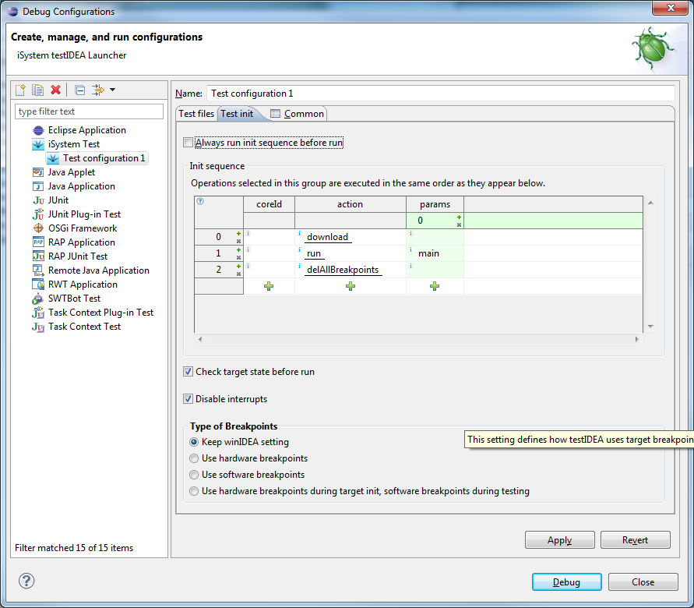Viewport: 694px width, 608px height.
Task: Click row 0 header in init table
Action: tap(218, 237)
